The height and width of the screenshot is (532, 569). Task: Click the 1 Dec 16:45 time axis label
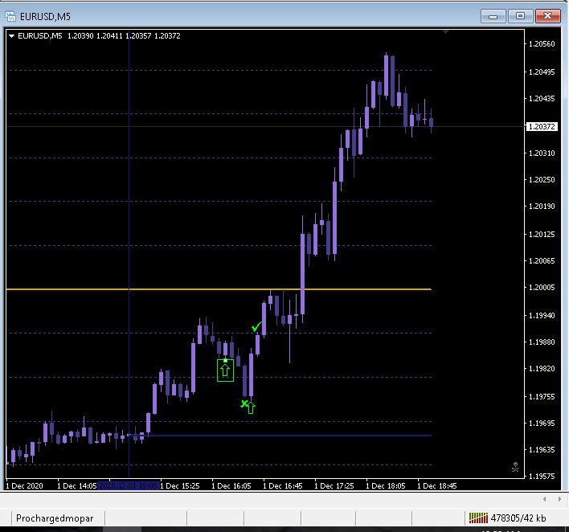283,485
